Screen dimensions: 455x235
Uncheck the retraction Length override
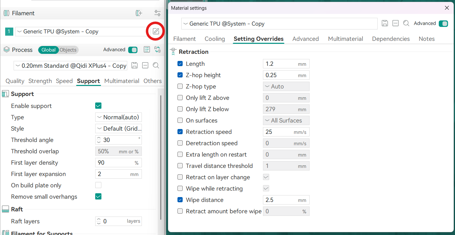tap(180, 64)
